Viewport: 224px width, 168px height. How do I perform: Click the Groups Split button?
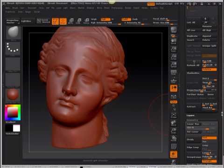pyautogui.click(x=209, y=46)
